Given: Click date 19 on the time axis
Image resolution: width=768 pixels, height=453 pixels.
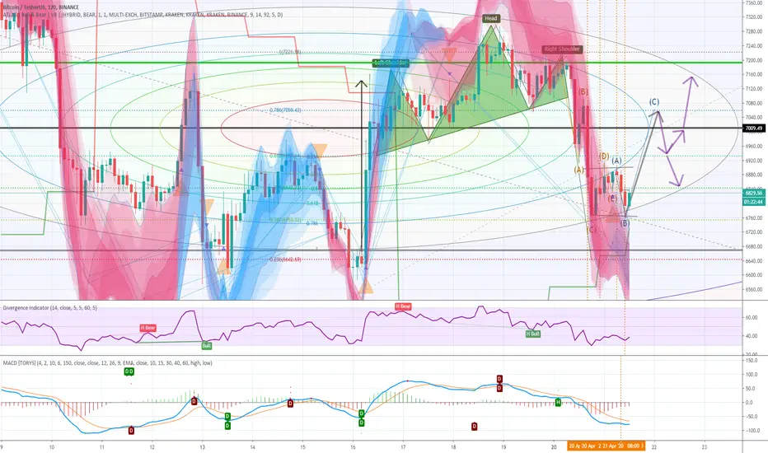Looking at the screenshot, I should tap(503, 446).
